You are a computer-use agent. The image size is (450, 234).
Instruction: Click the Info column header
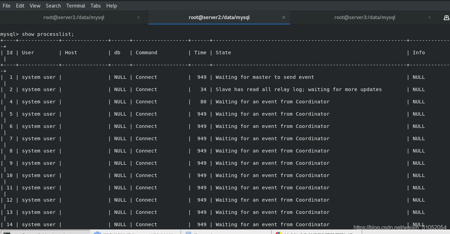(419, 52)
